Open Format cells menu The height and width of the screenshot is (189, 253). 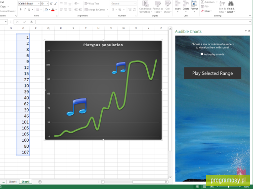[194, 6]
